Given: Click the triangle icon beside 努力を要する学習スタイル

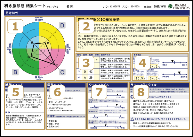Looking at the screenshot, I should point(132,119).
